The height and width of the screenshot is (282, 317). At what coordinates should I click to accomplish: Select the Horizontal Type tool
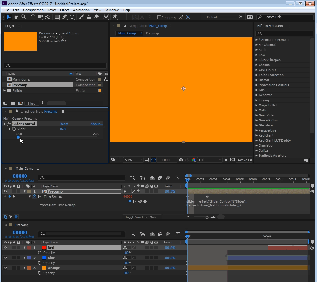(x=72, y=17)
